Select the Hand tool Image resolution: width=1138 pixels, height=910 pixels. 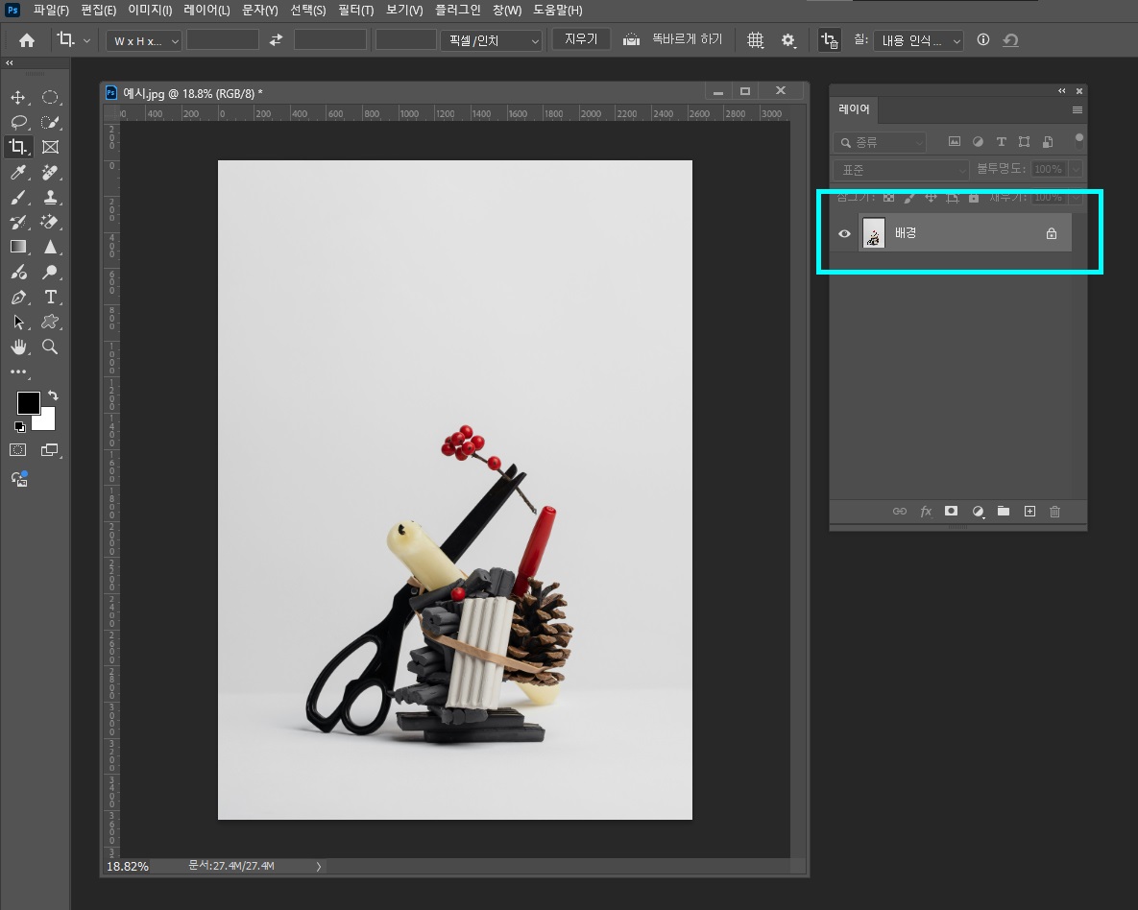tap(18, 347)
